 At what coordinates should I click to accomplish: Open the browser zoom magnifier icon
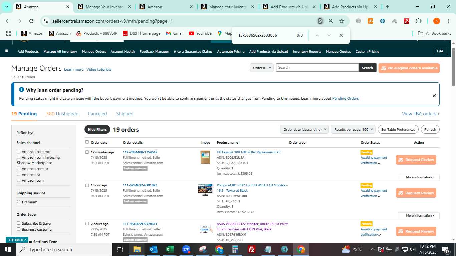[331, 21]
